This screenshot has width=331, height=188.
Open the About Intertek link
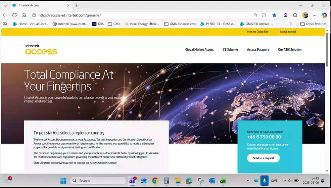[288, 32]
